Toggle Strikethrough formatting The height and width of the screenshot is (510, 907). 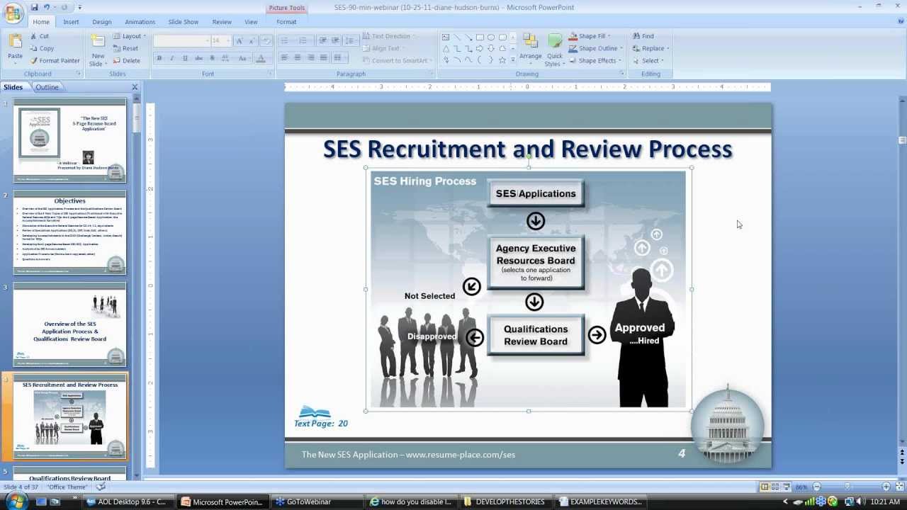pos(198,58)
